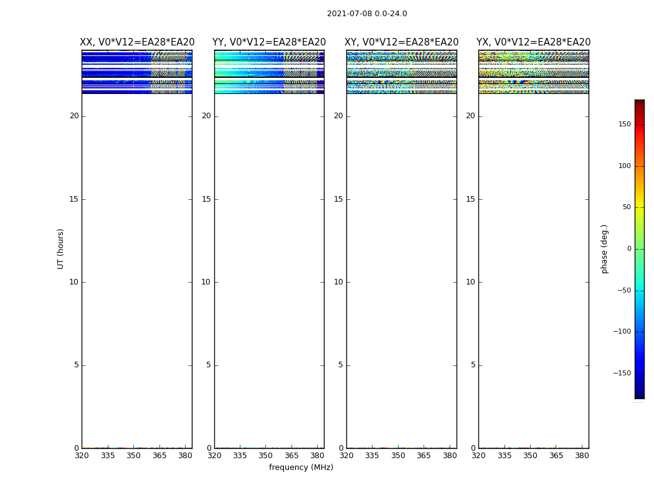654x498 pixels.
Task: Click the 365 x-tick under YX panel
Action: click(556, 456)
